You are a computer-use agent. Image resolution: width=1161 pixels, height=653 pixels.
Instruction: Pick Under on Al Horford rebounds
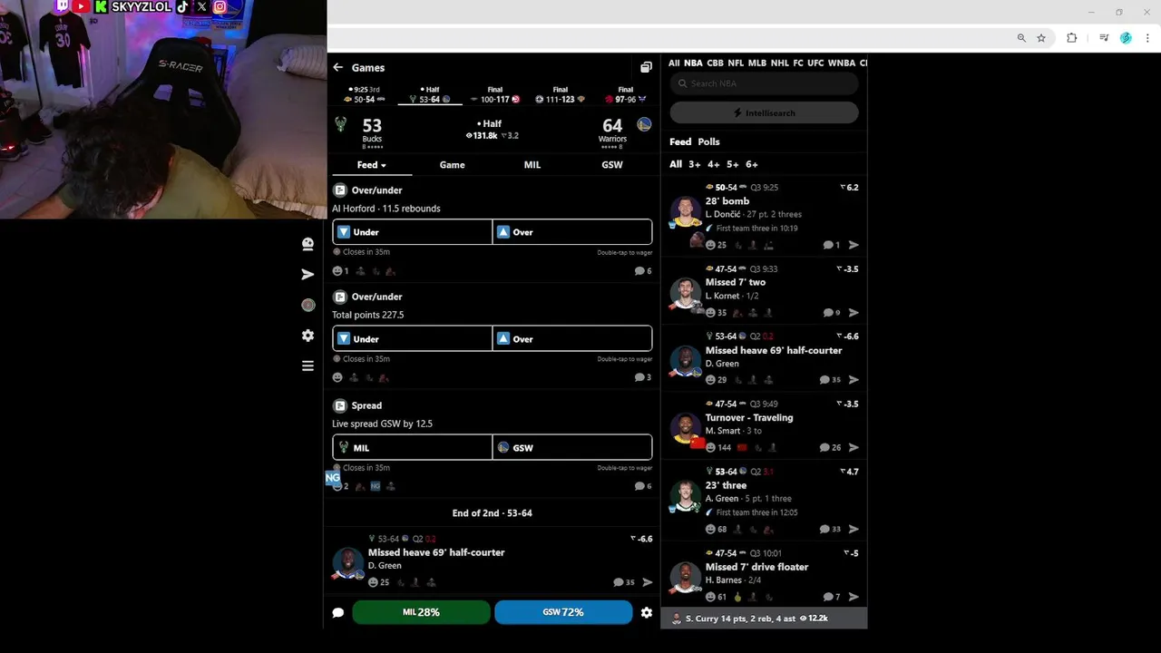point(413,232)
